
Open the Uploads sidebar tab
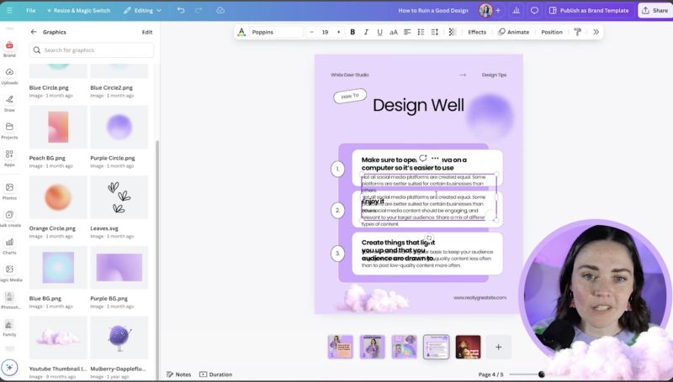coord(9,76)
